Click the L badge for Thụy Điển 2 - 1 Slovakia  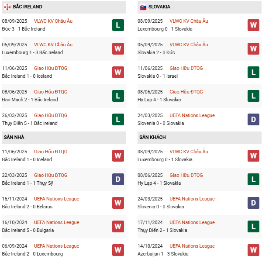point(253,226)
